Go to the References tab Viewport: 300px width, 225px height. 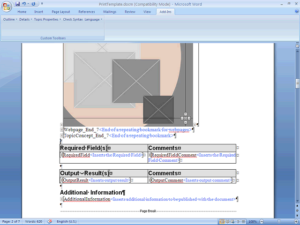point(86,12)
